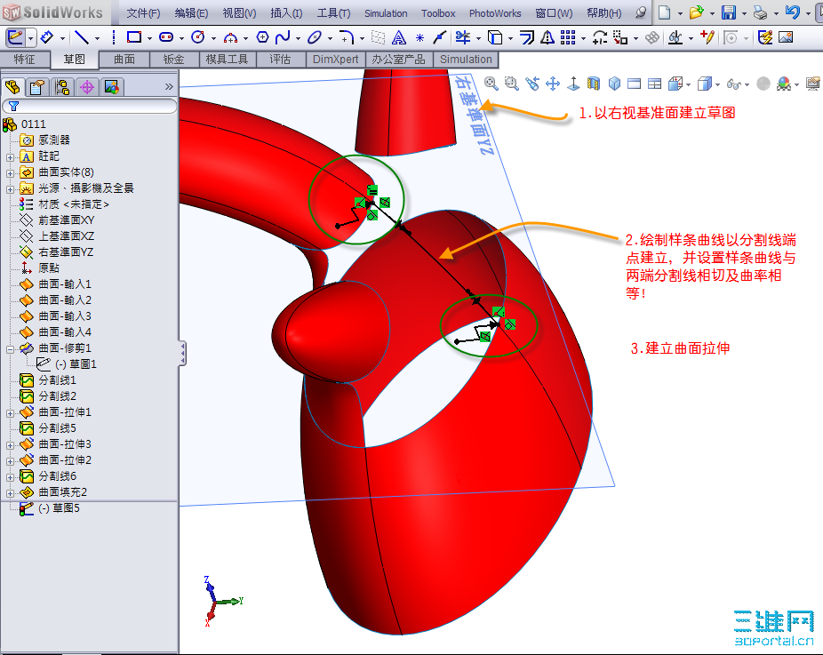This screenshot has width=823, height=655.
Task: Click the Smart Dimension tool
Action: point(47,37)
